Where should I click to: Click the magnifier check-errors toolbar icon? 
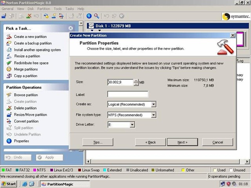[96, 16]
